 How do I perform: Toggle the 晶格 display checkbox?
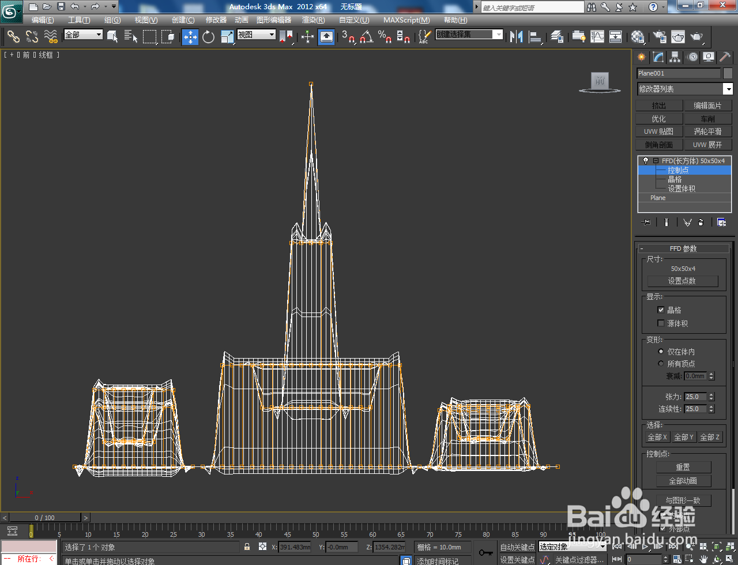[661, 310]
